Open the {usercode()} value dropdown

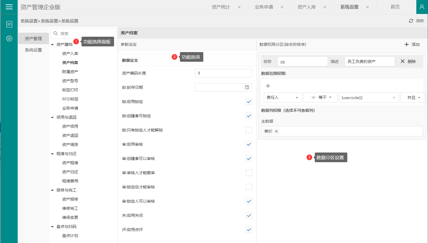(369, 97)
